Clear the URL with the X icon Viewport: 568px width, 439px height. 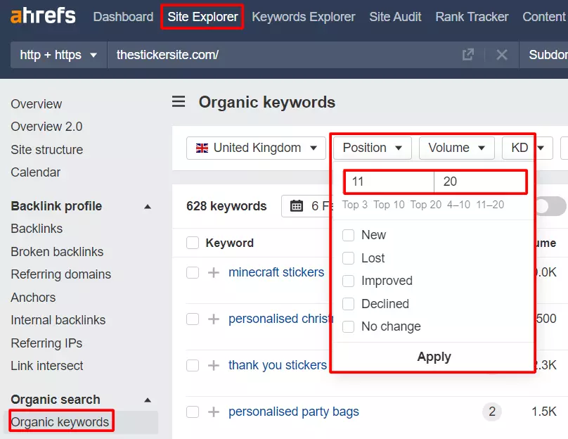pyautogui.click(x=502, y=55)
